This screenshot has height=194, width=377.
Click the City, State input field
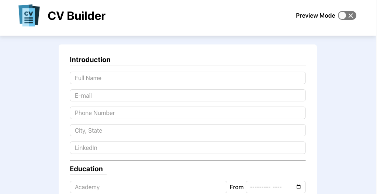(x=187, y=130)
